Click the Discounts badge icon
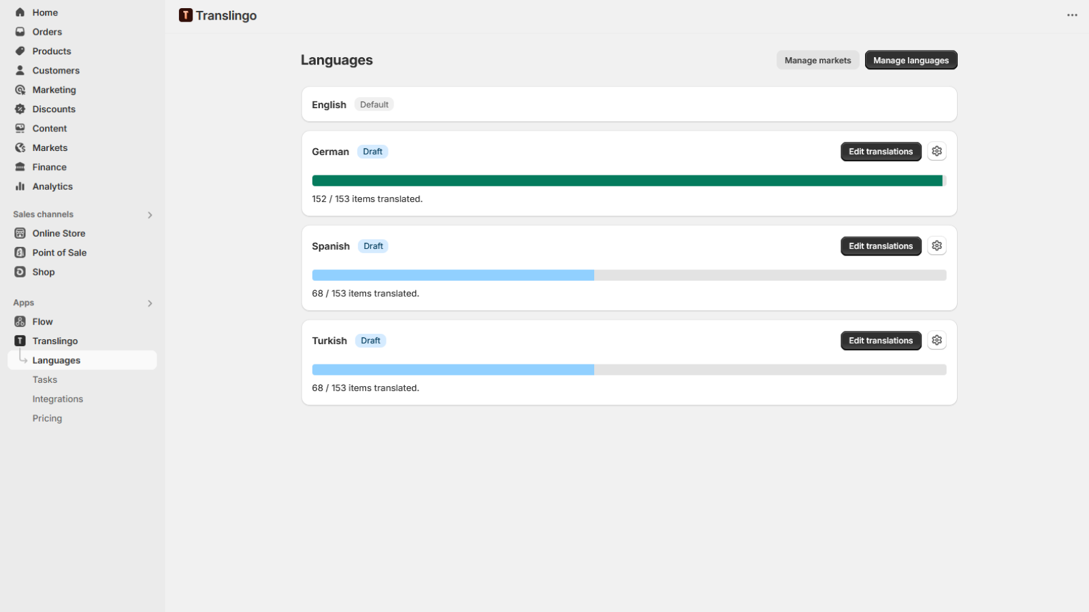This screenshot has width=1089, height=612. point(20,109)
